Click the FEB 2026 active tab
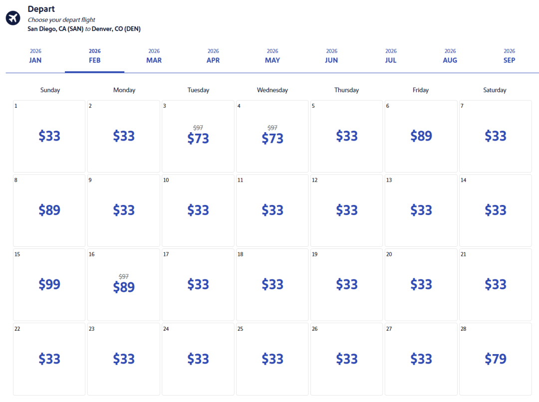This screenshot has width=539, height=402. [94, 56]
